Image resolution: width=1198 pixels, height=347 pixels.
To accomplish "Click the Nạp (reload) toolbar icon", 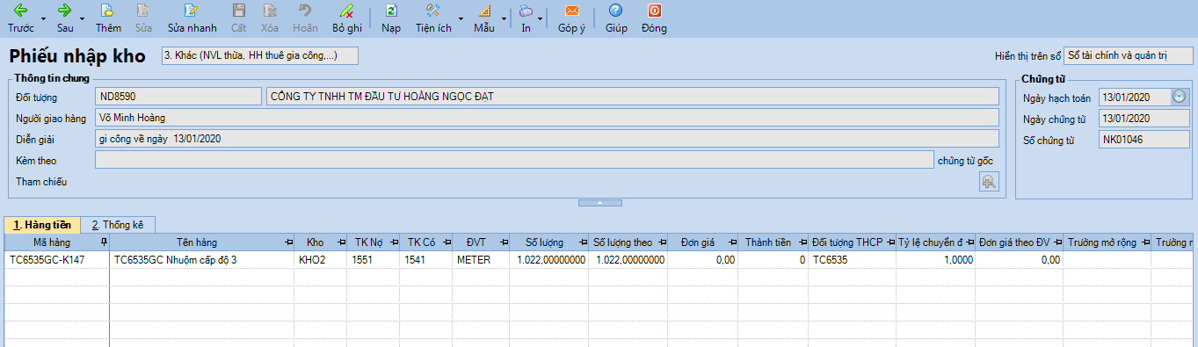I will [x=391, y=11].
